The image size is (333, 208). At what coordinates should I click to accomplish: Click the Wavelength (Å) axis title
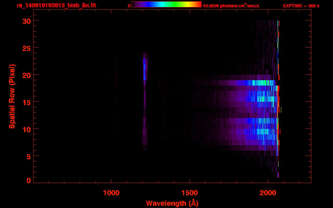pyautogui.click(x=172, y=203)
